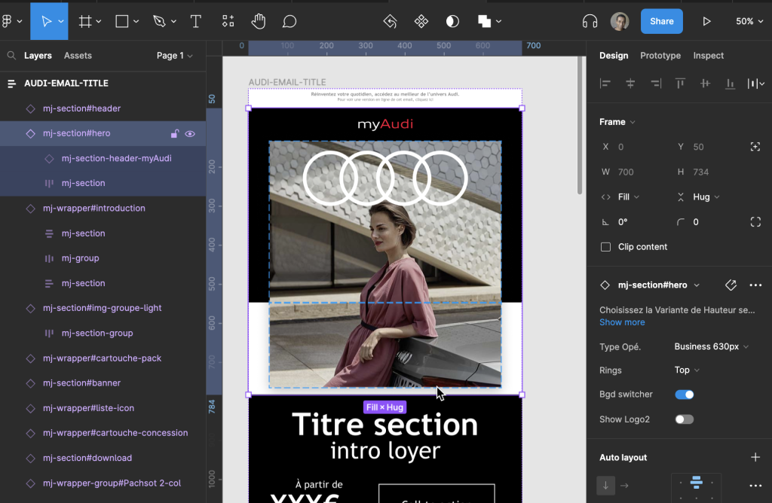Hide the mj-section#hero layer via eye icon
772x503 pixels.
(190, 134)
